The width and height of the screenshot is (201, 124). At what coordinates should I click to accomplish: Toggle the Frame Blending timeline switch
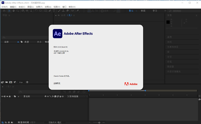tap(74, 92)
